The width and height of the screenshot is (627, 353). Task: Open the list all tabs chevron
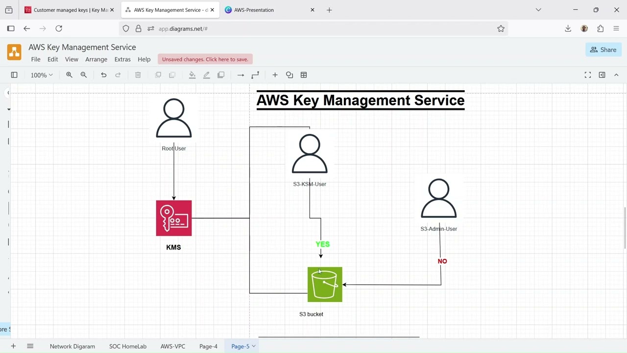click(538, 10)
